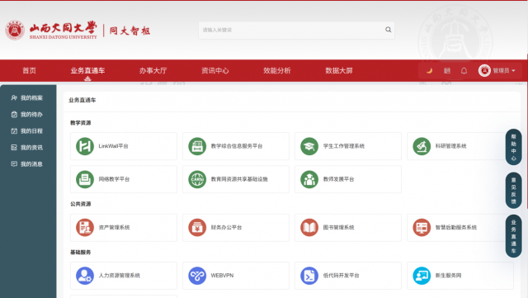Toggle dark mode with moon icon
Screen dimensions: 528x298
(x=429, y=71)
